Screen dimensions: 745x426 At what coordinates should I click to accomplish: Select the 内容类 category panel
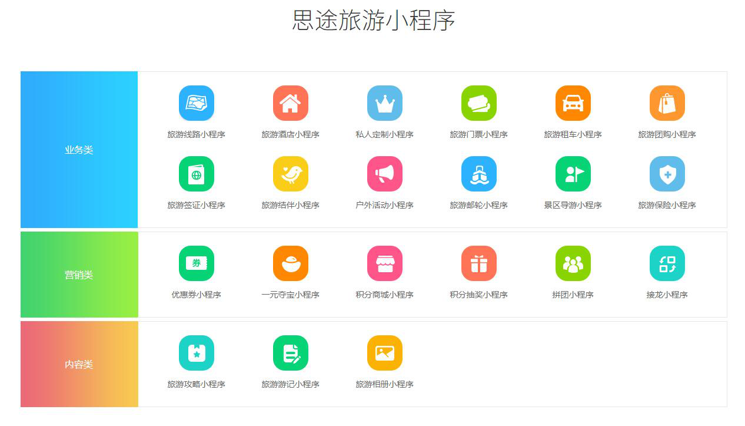pyautogui.click(x=79, y=364)
